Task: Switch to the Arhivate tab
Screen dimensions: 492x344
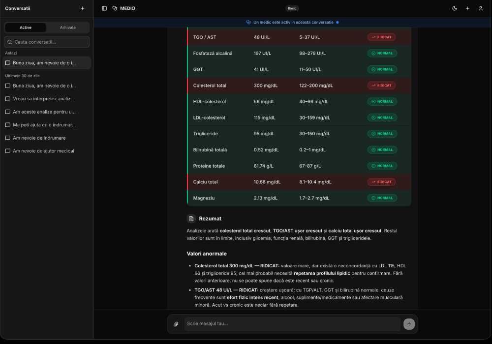Action: tap(68, 28)
